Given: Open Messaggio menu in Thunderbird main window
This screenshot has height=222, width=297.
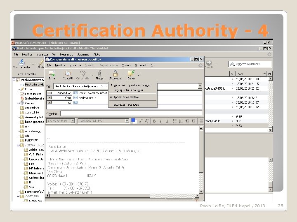Looking at the screenshot, I should (x=66, y=54).
